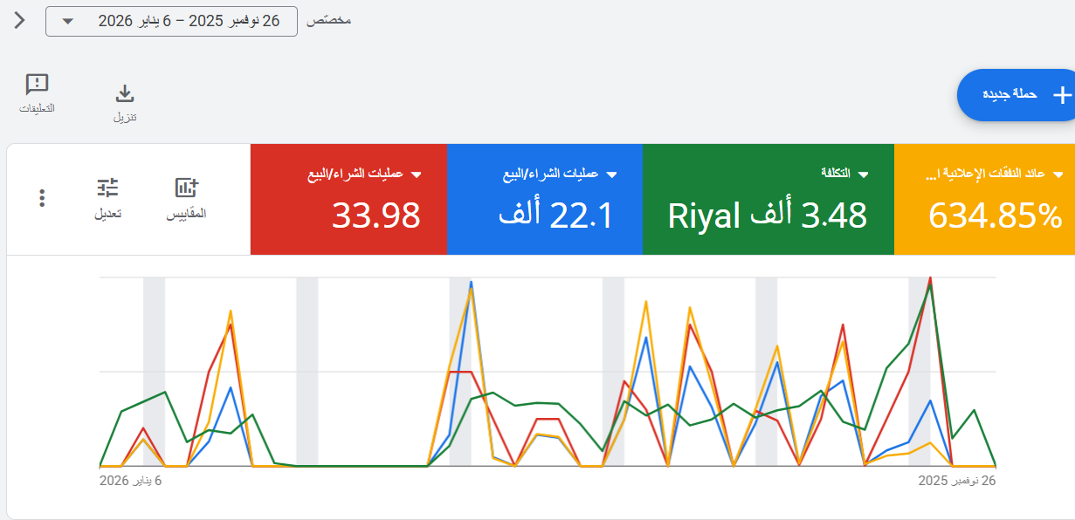Click the download (تنزيل) icon
Image resolution: width=1075 pixels, height=520 pixels.
click(125, 94)
